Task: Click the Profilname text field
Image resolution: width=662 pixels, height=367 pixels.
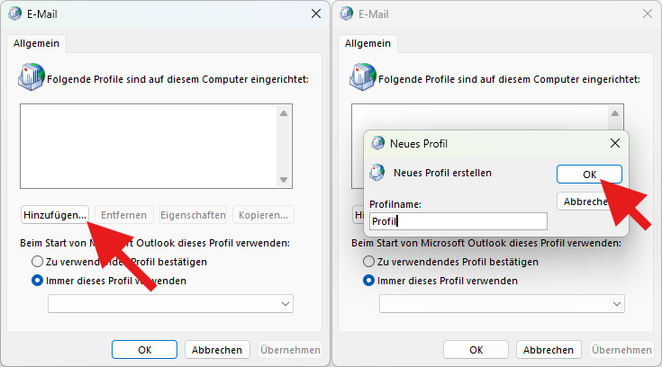Action: (458, 221)
